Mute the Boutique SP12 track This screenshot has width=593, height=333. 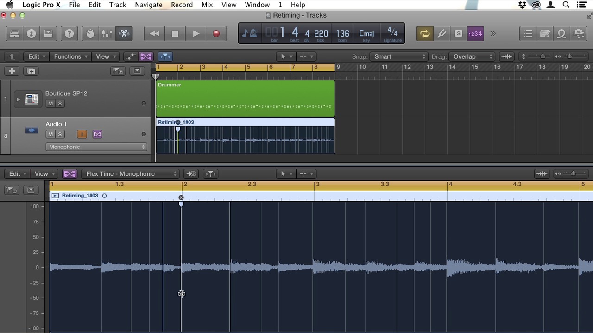tap(50, 104)
